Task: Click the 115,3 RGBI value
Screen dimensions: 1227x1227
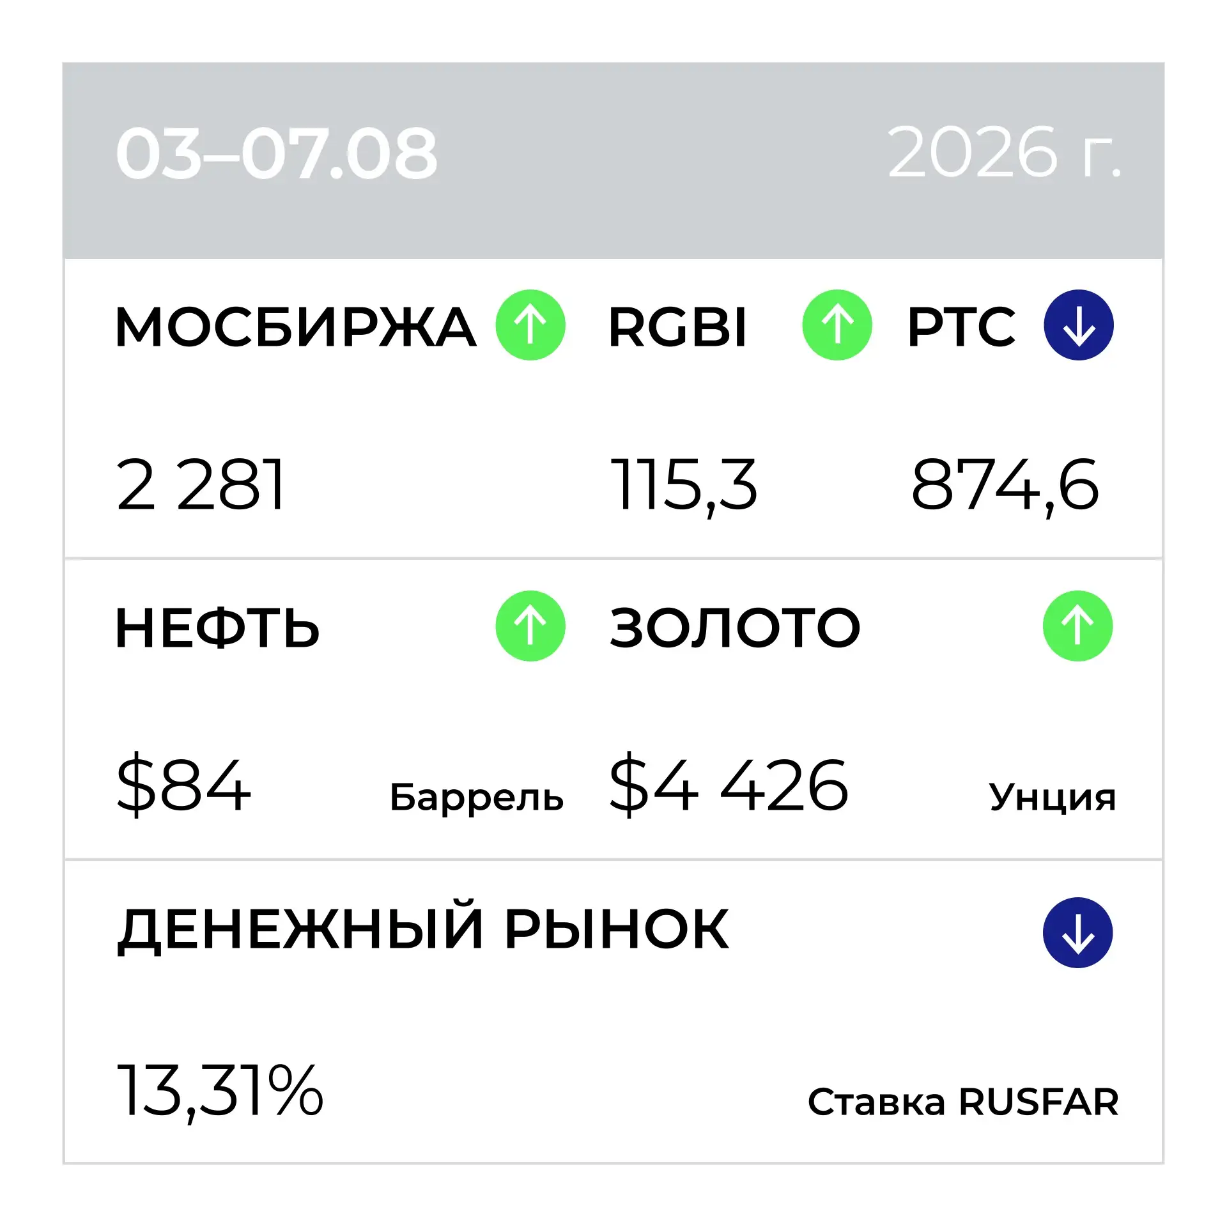Action: 684,487
